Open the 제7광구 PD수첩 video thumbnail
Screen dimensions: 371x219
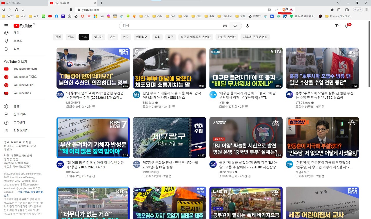click(170, 138)
